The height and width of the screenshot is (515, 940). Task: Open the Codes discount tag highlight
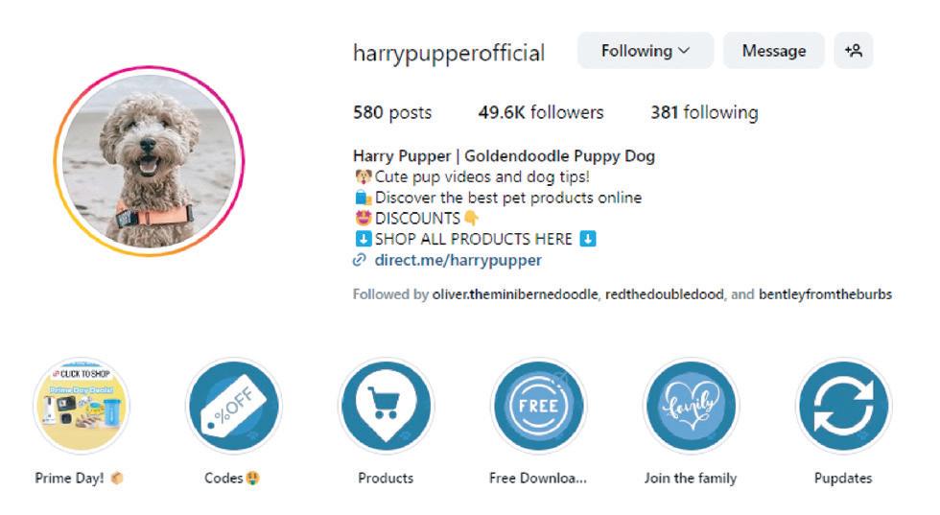tap(234, 406)
